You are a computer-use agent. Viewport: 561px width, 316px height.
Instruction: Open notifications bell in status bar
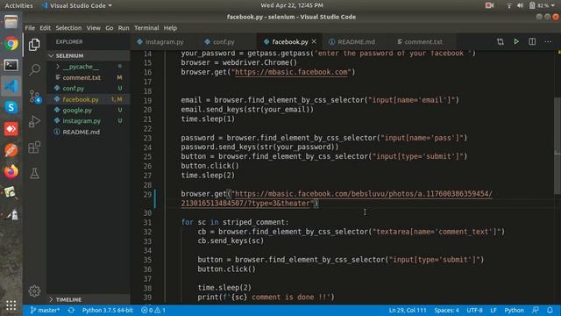click(550, 310)
